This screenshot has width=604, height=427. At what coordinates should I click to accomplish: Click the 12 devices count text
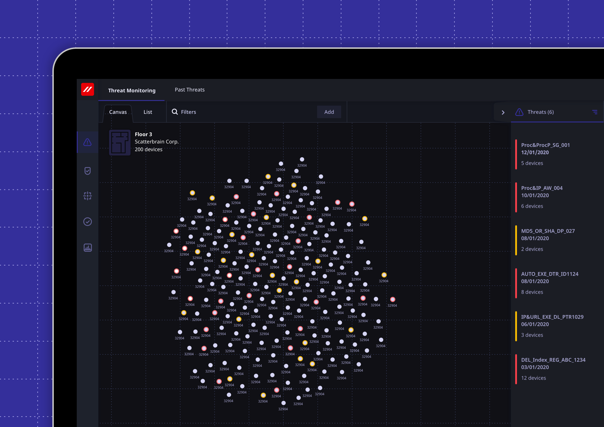(533, 378)
